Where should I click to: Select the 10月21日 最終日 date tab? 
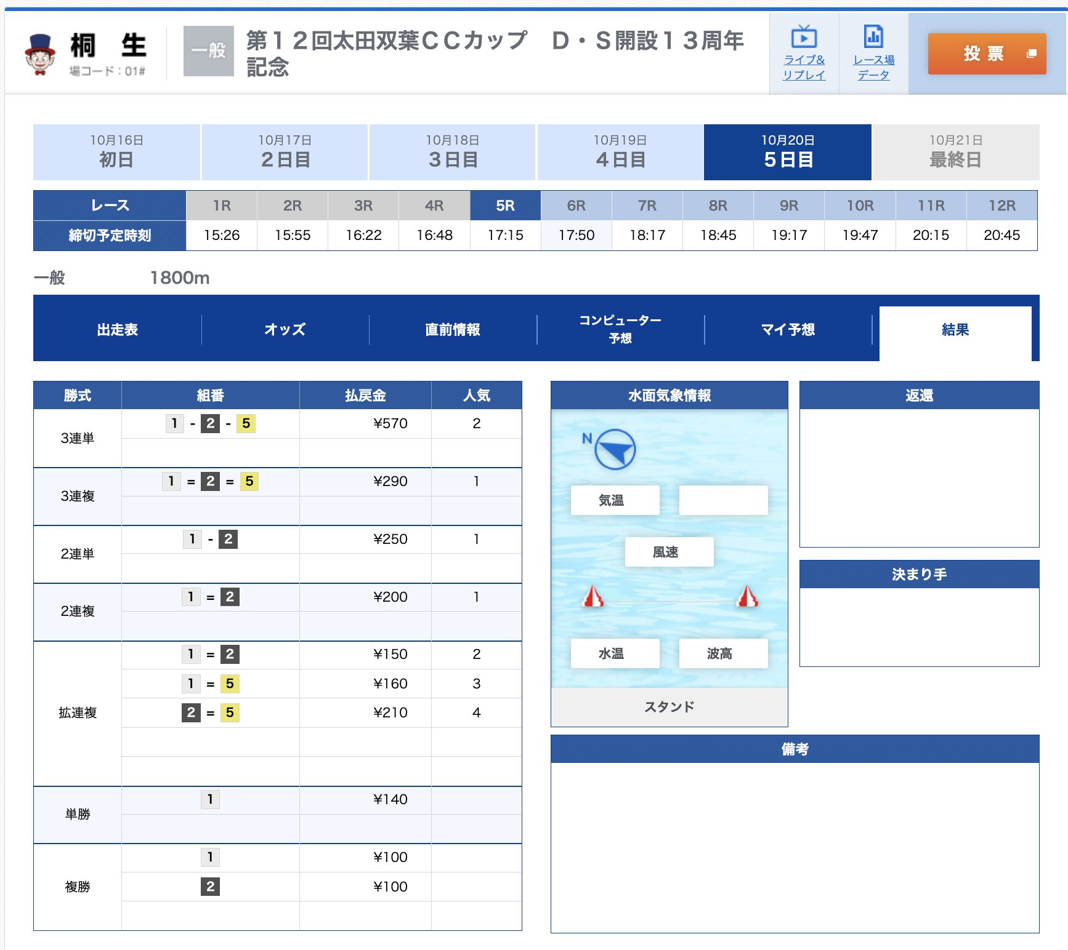[x=956, y=152]
